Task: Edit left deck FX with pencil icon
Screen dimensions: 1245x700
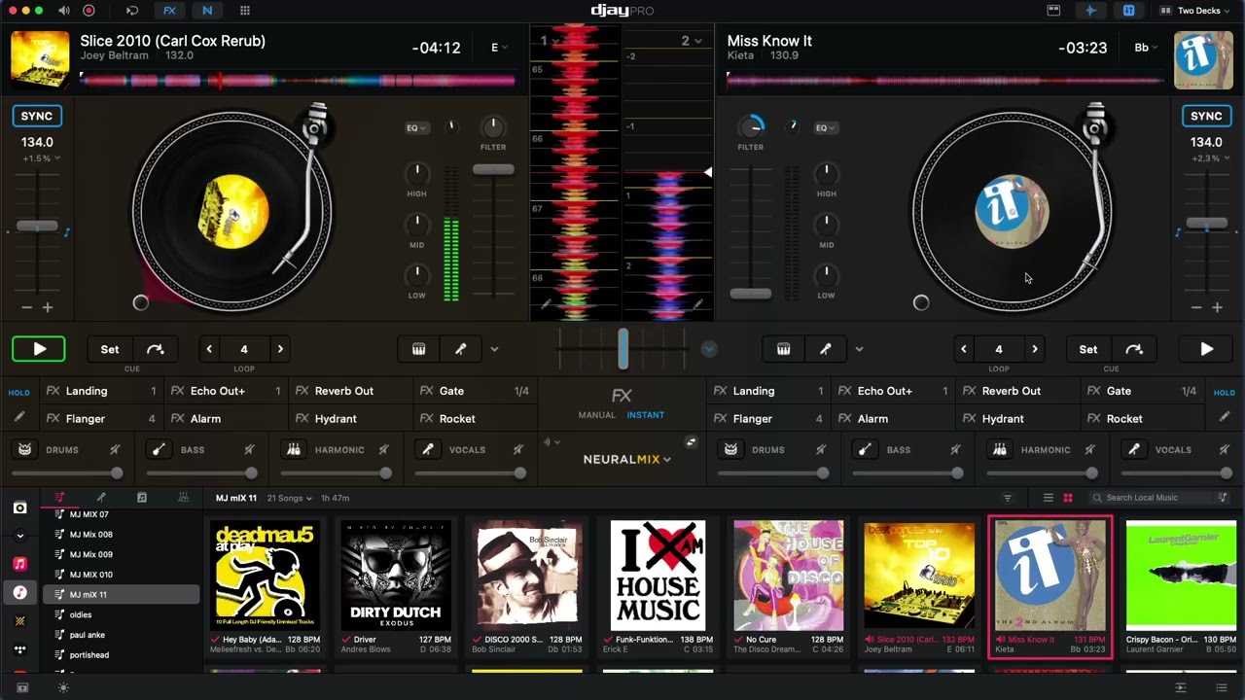Action: click(19, 416)
